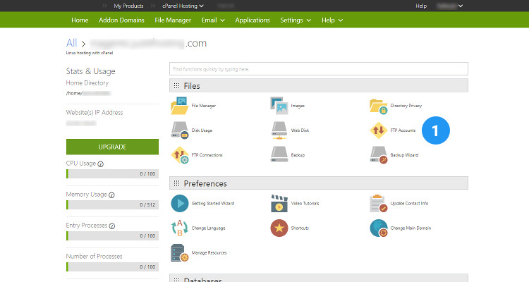This screenshot has height=282, width=529.
Task: Open the Images tool icon
Action: coord(279,106)
